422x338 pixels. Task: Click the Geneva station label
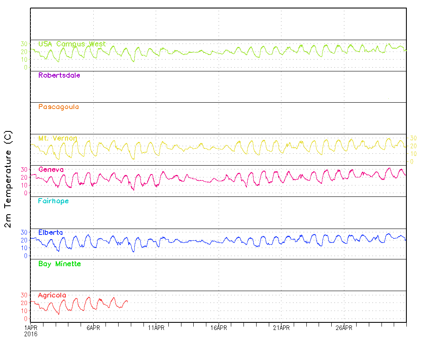(x=51, y=169)
